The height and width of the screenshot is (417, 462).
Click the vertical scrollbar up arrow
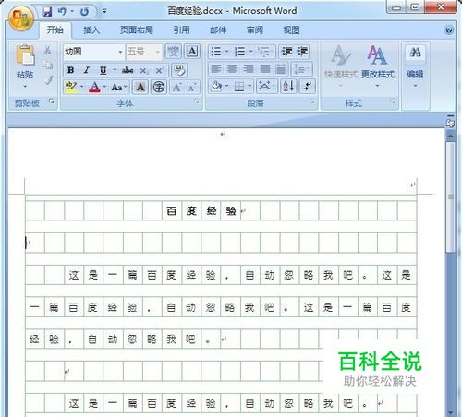451,135
